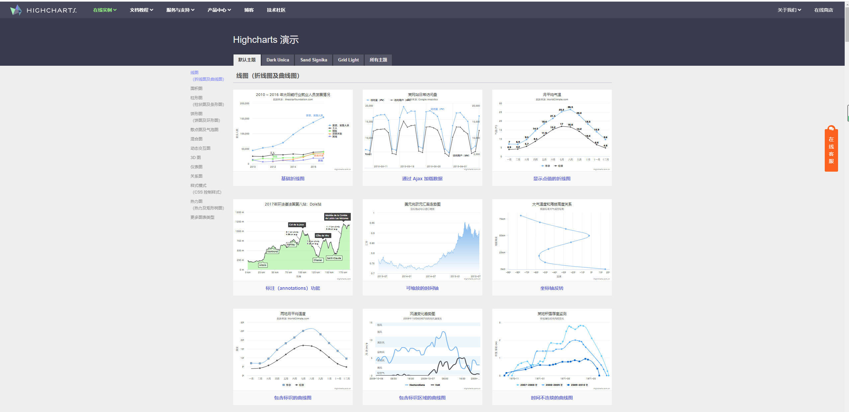Open the 所有主题 tab
This screenshot has width=849, height=412.
click(378, 60)
